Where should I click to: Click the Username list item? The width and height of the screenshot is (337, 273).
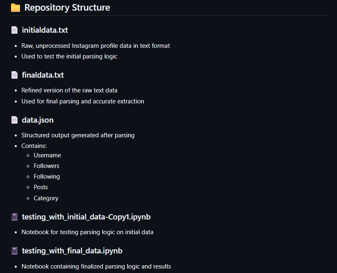tap(47, 155)
